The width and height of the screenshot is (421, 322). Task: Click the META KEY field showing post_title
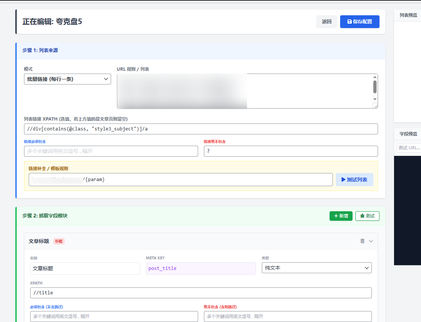(201, 268)
